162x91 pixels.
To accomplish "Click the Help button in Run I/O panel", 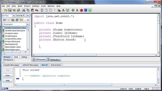I will [x=8, y=81].
